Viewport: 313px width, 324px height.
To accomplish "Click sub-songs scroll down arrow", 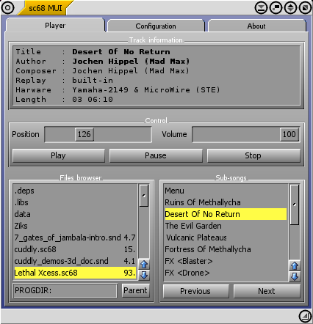I will tap(295, 276).
